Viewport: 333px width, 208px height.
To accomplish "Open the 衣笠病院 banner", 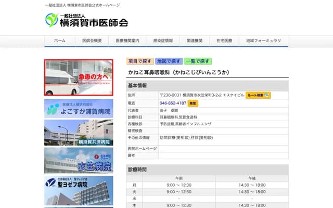I will [79, 160].
